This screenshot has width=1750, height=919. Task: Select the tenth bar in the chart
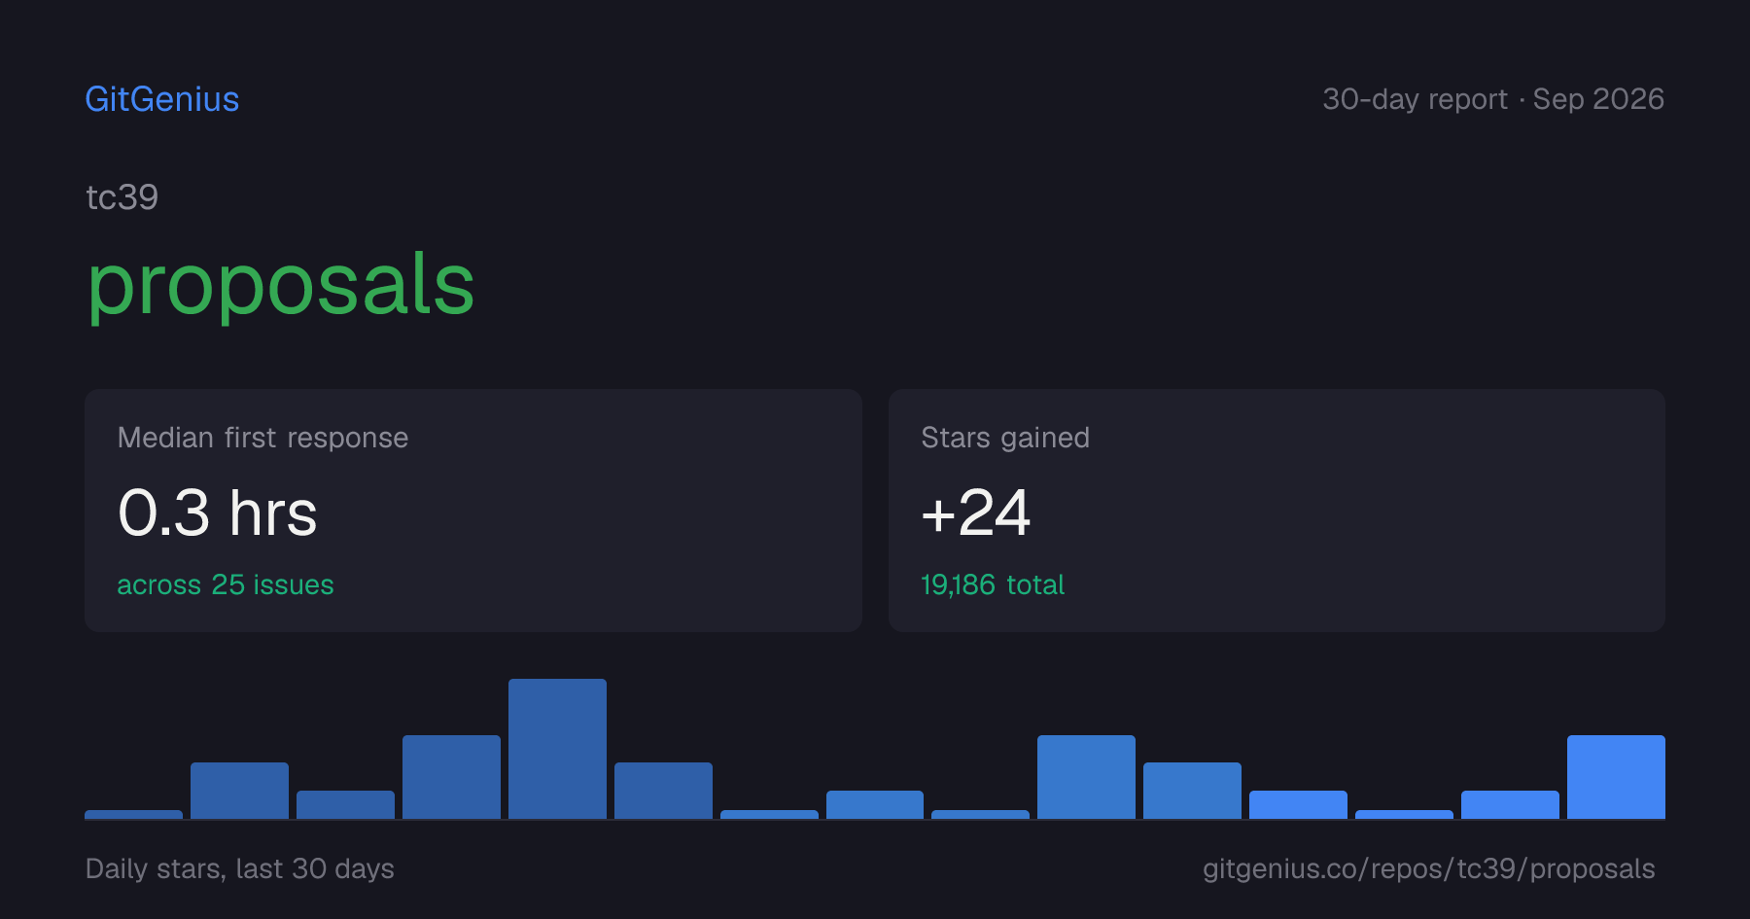point(1086,777)
